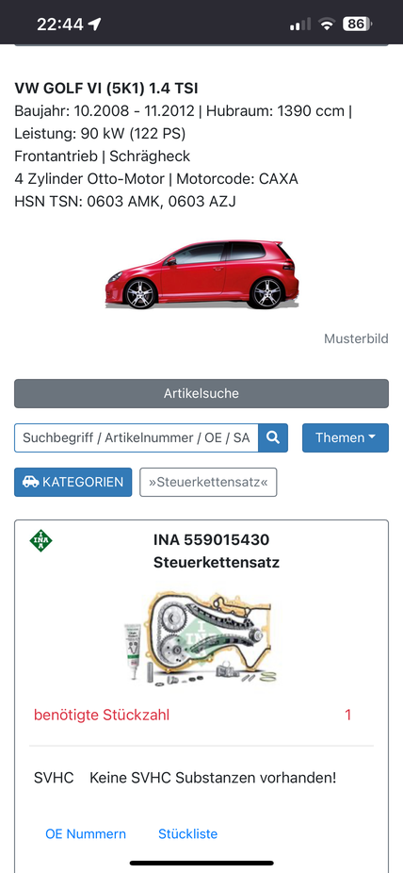Tap the benötigte Stückzahl quantity row
Viewport: 403px width, 873px height.
(x=201, y=715)
